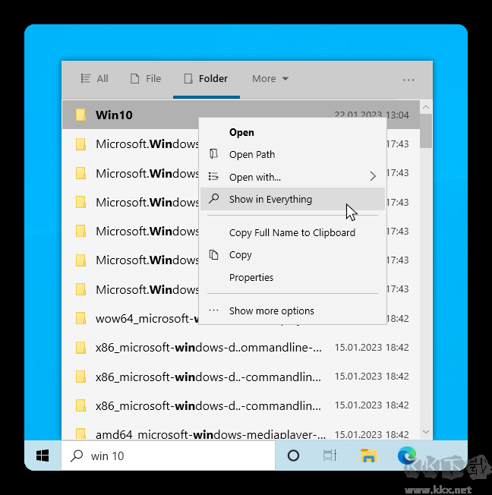Click the Open with list icon
The height and width of the screenshot is (495, 492).
(214, 176)
